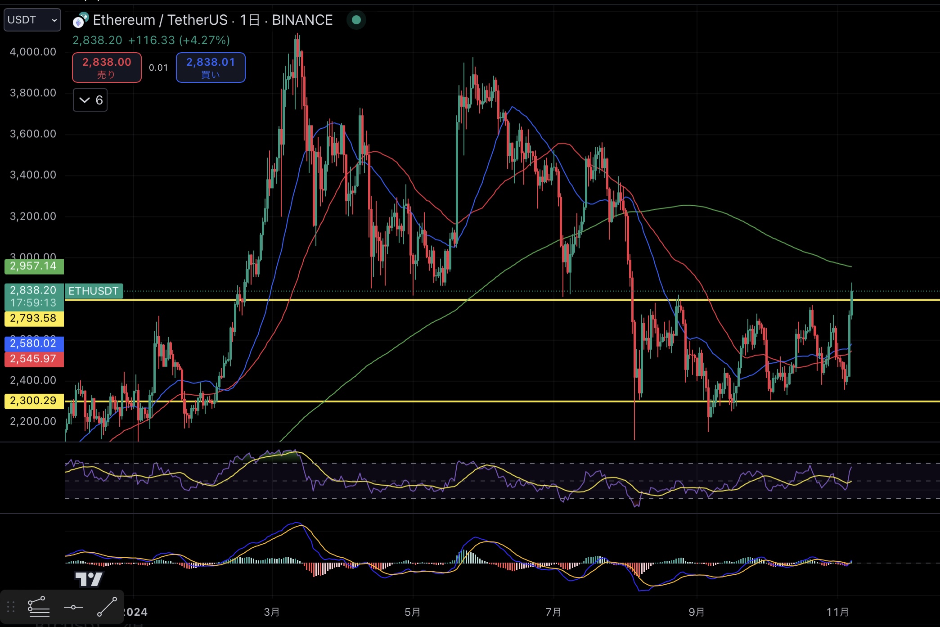
Task: Click the yellow 2,793.58 horizontal line label
Action: [x=34, y=319]
